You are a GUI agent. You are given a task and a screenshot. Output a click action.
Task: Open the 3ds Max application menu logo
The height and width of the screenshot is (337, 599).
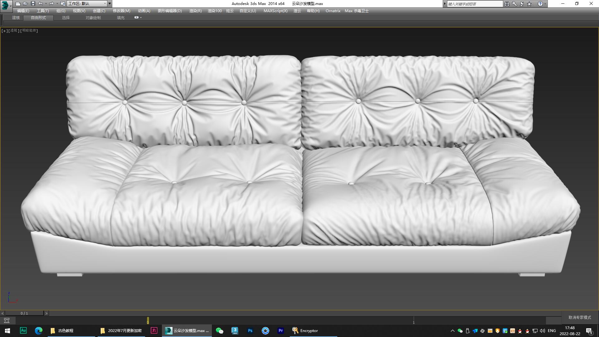click(x=5, y=3)
